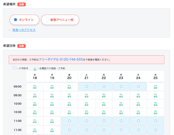Image resolution: width=174 pixels, height=135 pixels.
Task: Select 11:30 slot on Monday 23
Action: coord(121,130)
